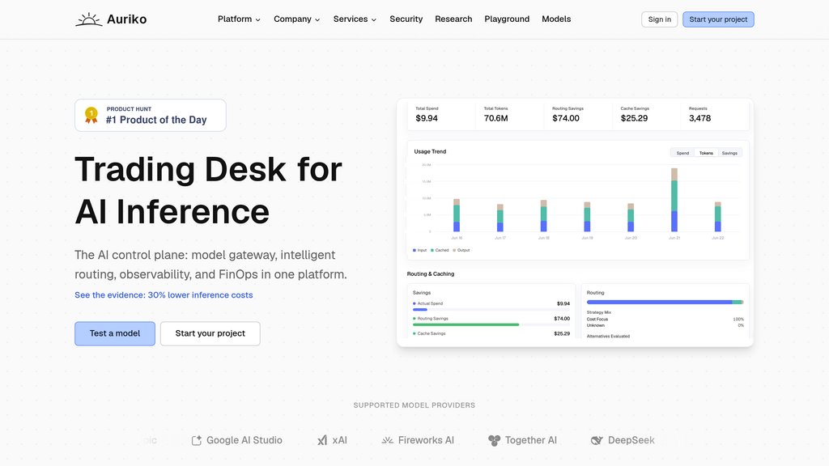
Task: Click the Requests 3,478 value
Action: coord(700,118)
